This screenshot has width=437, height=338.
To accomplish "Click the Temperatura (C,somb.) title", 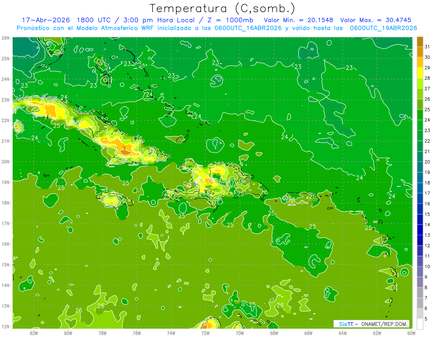I will (223, 8).
